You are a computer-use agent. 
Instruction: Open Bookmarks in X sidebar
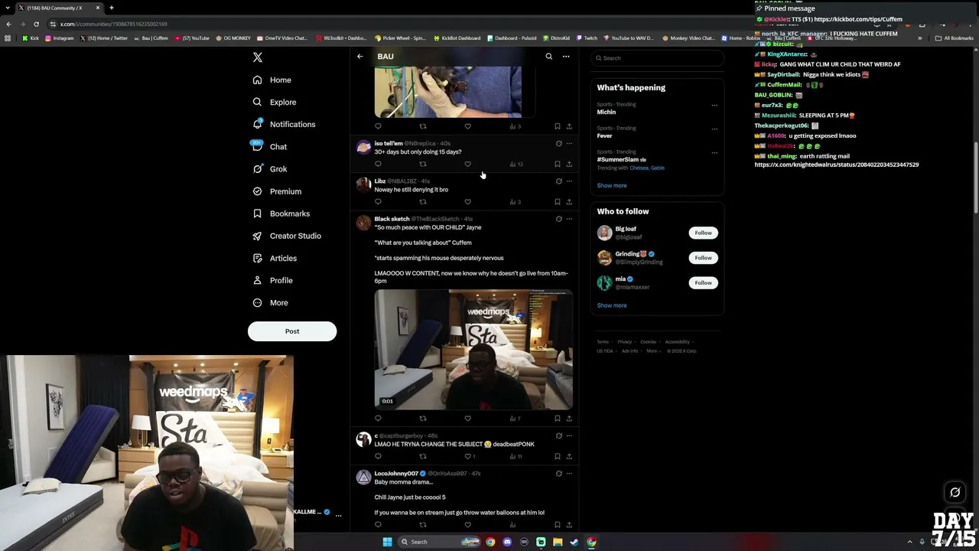point(281,214)
